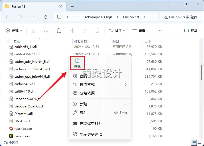Choose 在终端中打开 in context menu
The height and width of the screenshot is (146, 204).
coord(100,123)
